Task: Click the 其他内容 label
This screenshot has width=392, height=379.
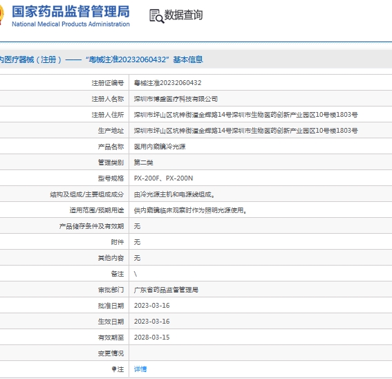Action: coord(111,258)
